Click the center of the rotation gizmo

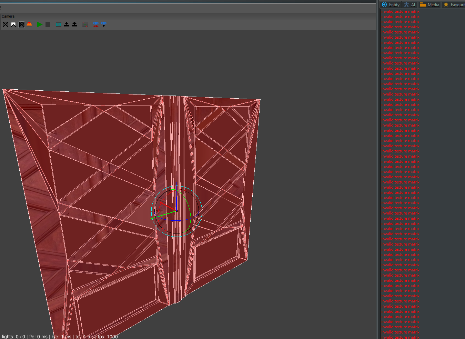click(176, 211)
